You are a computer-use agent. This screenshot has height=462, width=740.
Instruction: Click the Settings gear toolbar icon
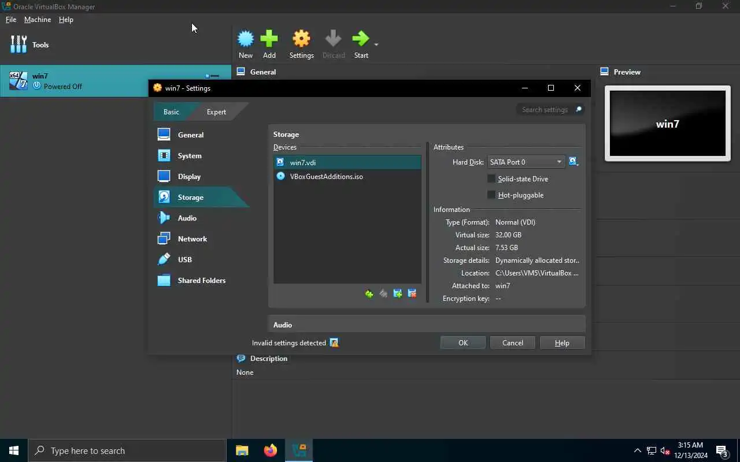click(x=301, y=39)
